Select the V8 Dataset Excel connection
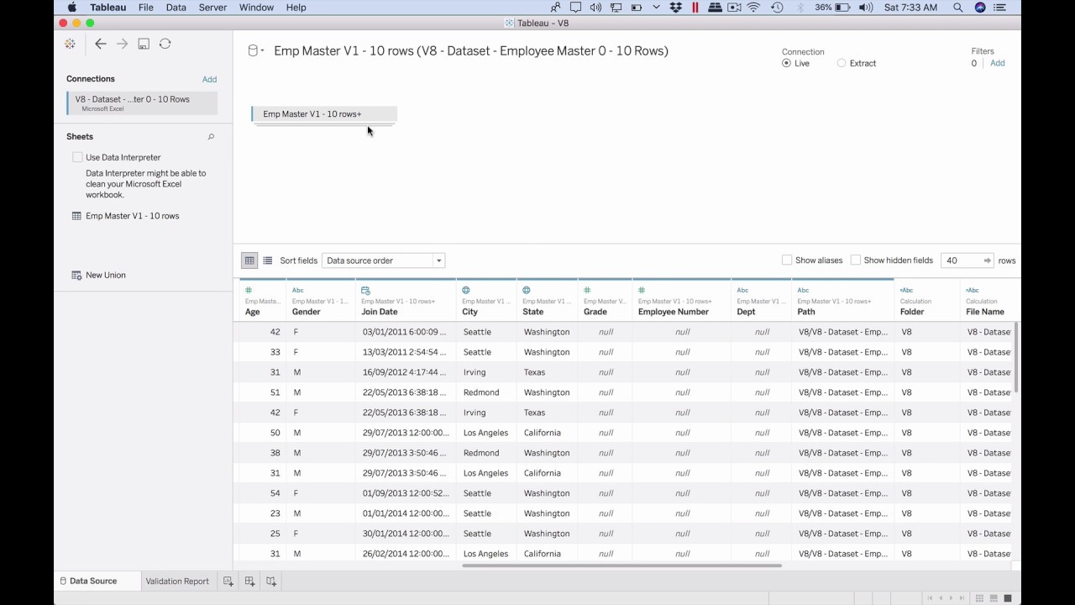The image size is (1075, 605). click(x=142, y=103)
